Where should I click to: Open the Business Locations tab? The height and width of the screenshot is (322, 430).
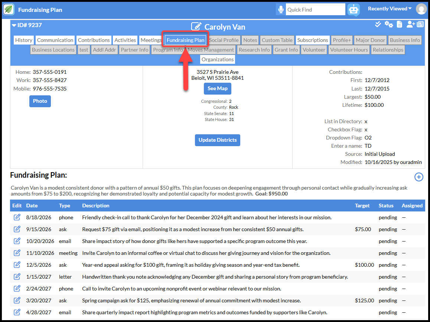tap(53, 50)
